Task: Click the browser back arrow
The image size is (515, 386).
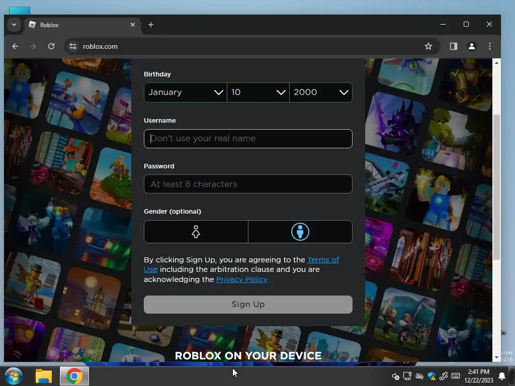Action: pos(15,46)
